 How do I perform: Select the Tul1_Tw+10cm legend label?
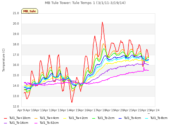(x=20, y=118)
